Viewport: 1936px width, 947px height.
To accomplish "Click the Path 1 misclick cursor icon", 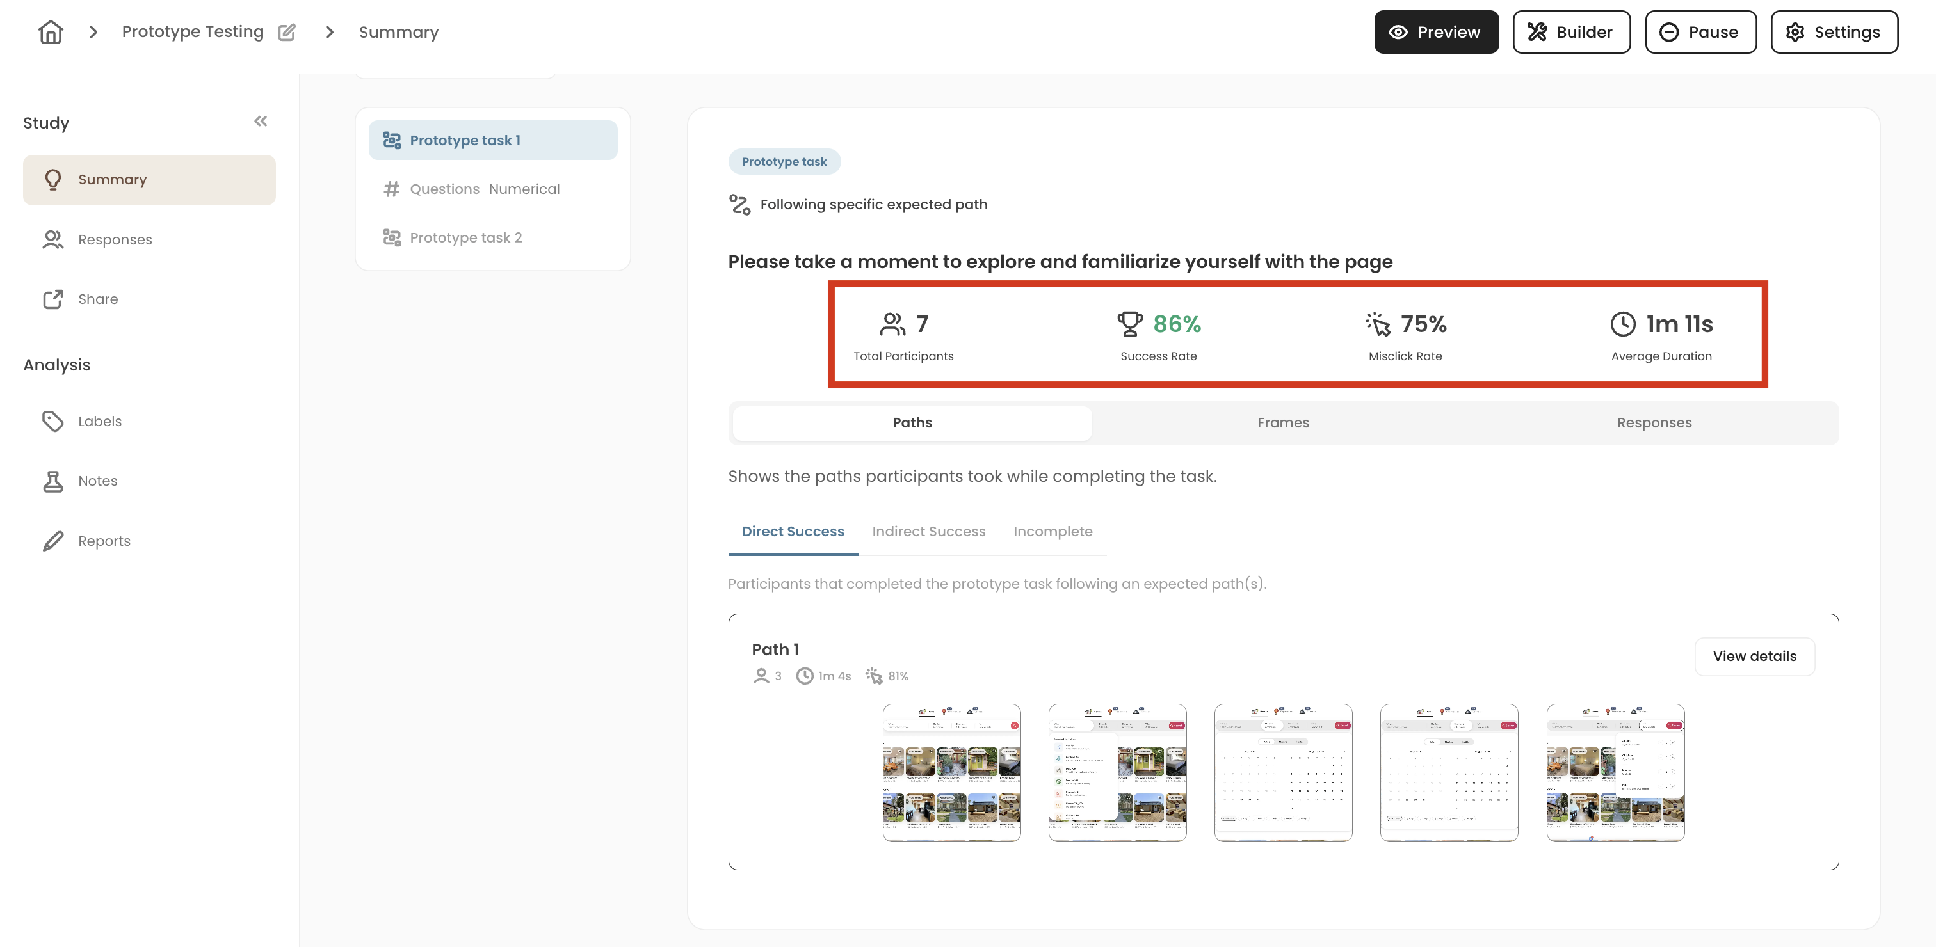I will coord(873,676).
